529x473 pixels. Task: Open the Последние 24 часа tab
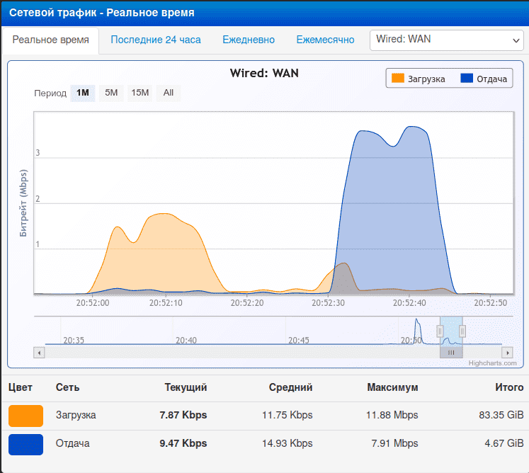155,40
